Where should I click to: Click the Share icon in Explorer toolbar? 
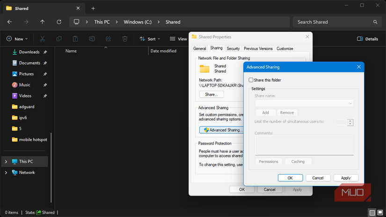click(109, 39)
